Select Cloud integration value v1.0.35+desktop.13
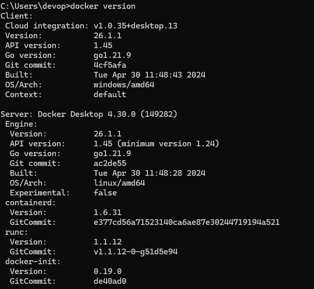The width and height of the screenshot is (314, 289). coord(136,26)
